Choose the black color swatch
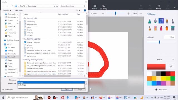The image size is (178, 100). tap(163, 74)
